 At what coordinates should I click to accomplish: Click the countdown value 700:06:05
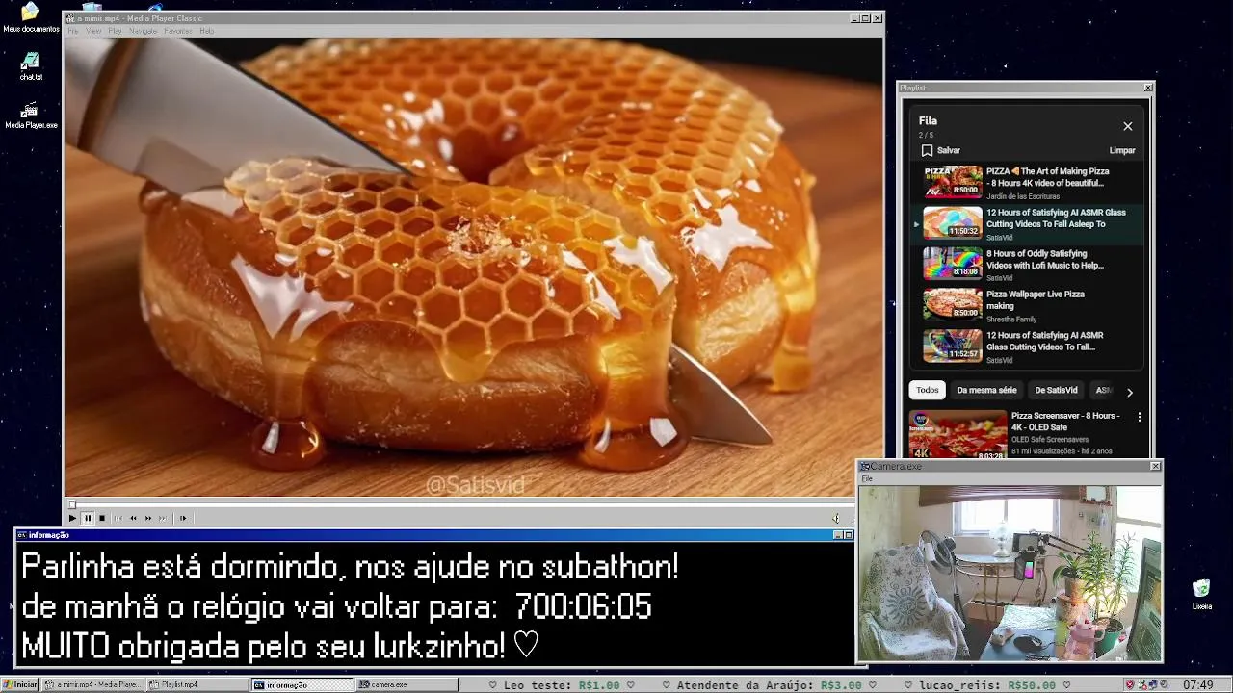click(583, 607)
